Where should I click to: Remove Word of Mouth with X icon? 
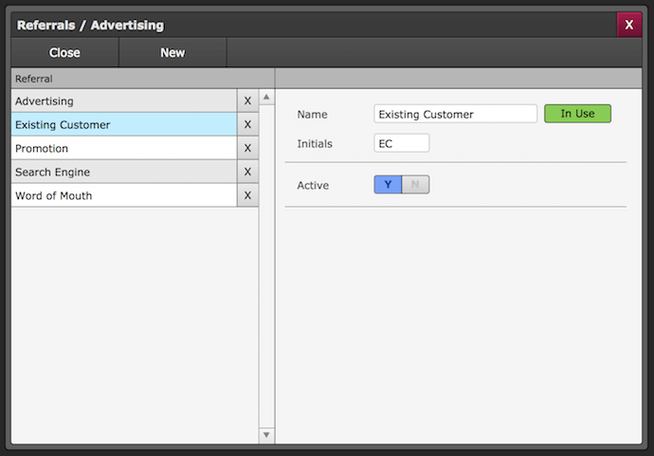pyautogui.click(x=247, y=195)
